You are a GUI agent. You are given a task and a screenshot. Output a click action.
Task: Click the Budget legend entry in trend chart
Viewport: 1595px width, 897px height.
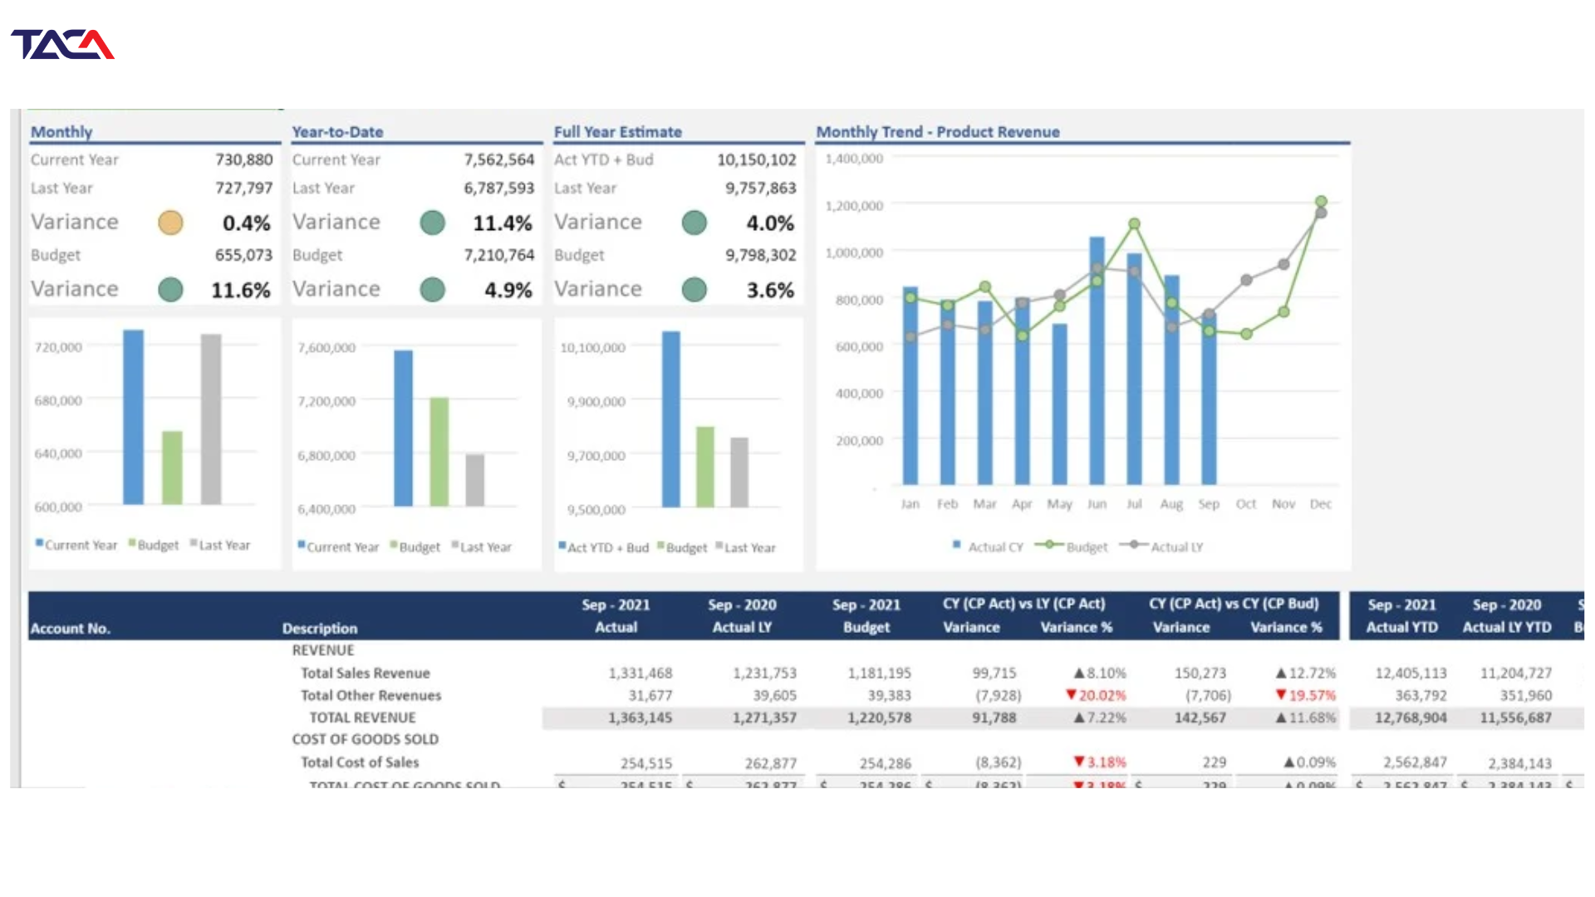[1072, 547]
